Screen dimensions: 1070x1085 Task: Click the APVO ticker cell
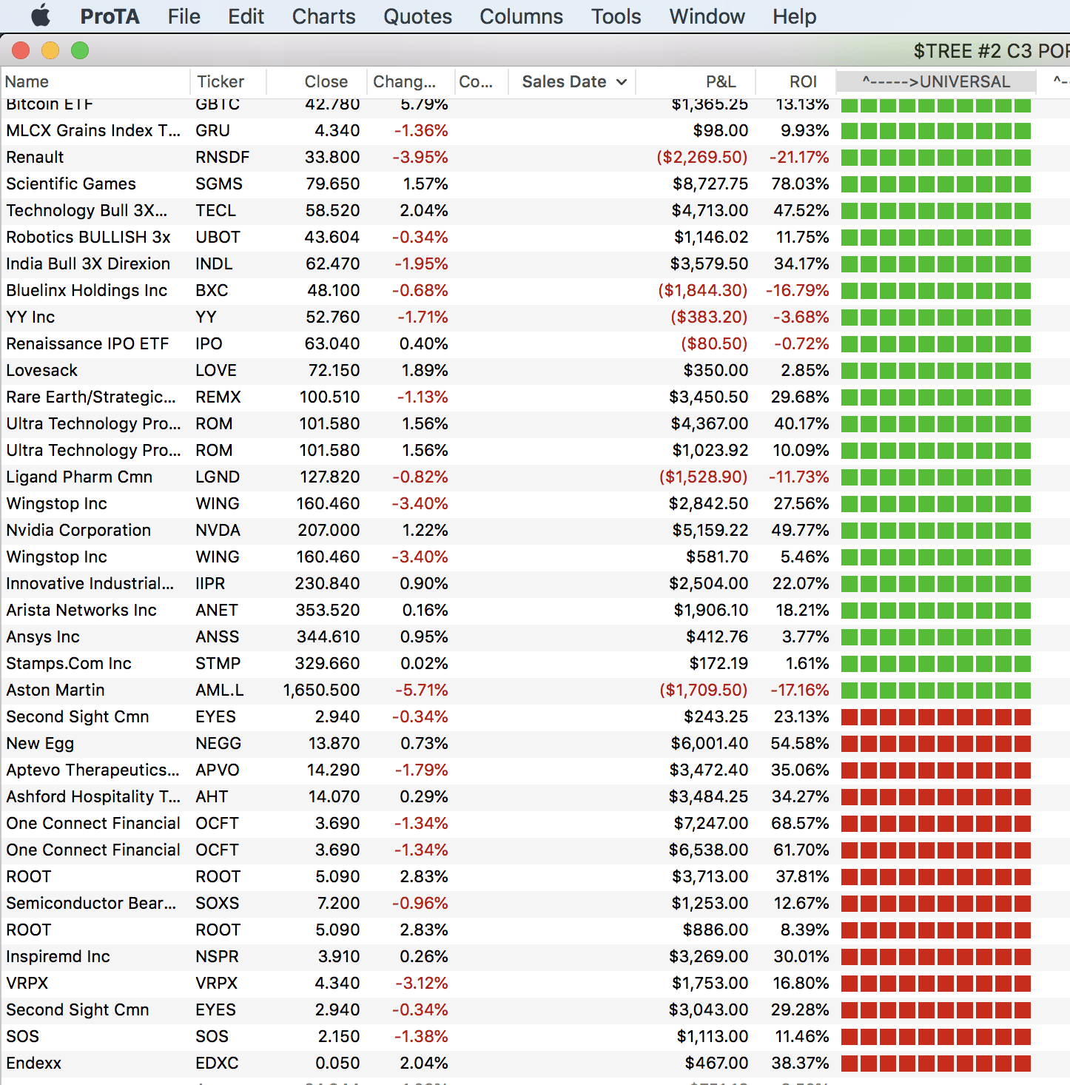point(218,770)
